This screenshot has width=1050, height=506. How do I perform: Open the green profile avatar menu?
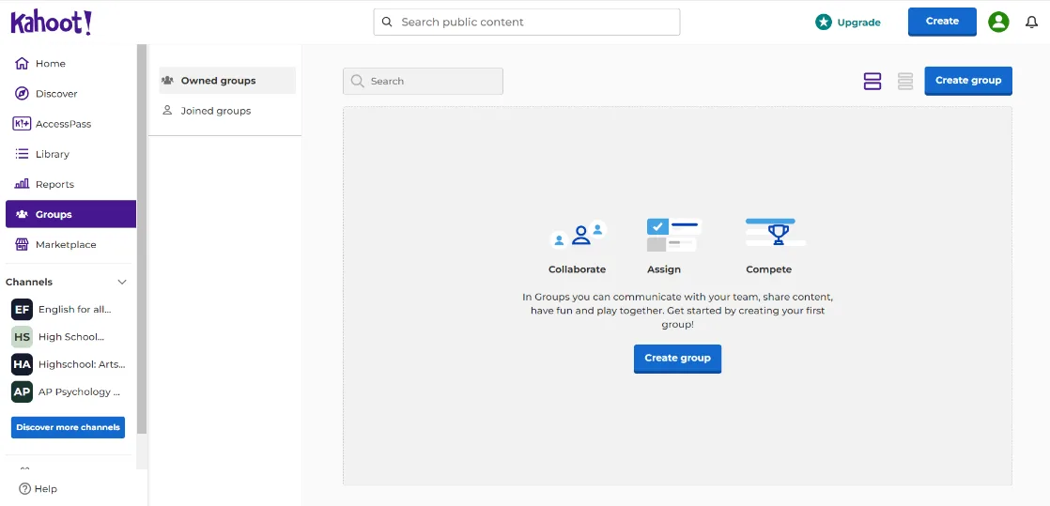[998, 23]
